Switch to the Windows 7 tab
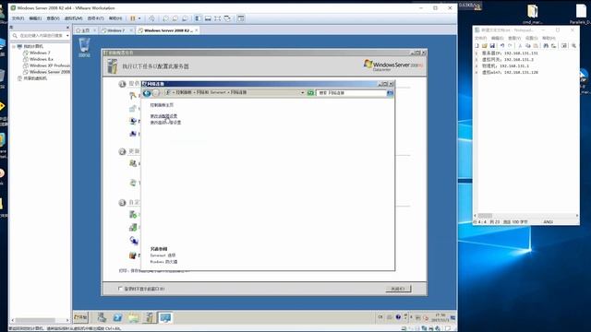 point(115,30)
